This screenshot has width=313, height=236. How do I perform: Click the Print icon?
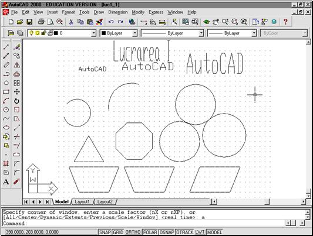pyautogui.click(x=41, y=22)
